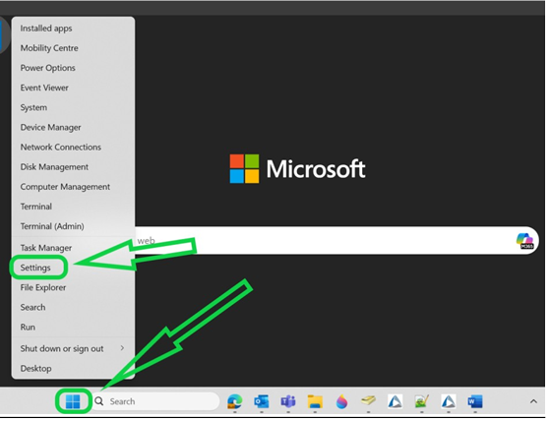
Task: Open File Explorer folder icon on taskbar
Action: [315, 401]
